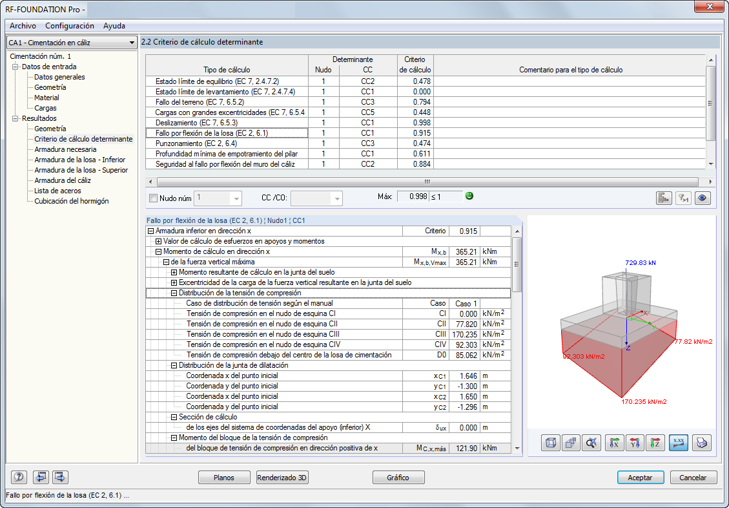This screenshot has width=729, height=508.
Task: Toggle the wireframe box view icon
Action: 551,443
